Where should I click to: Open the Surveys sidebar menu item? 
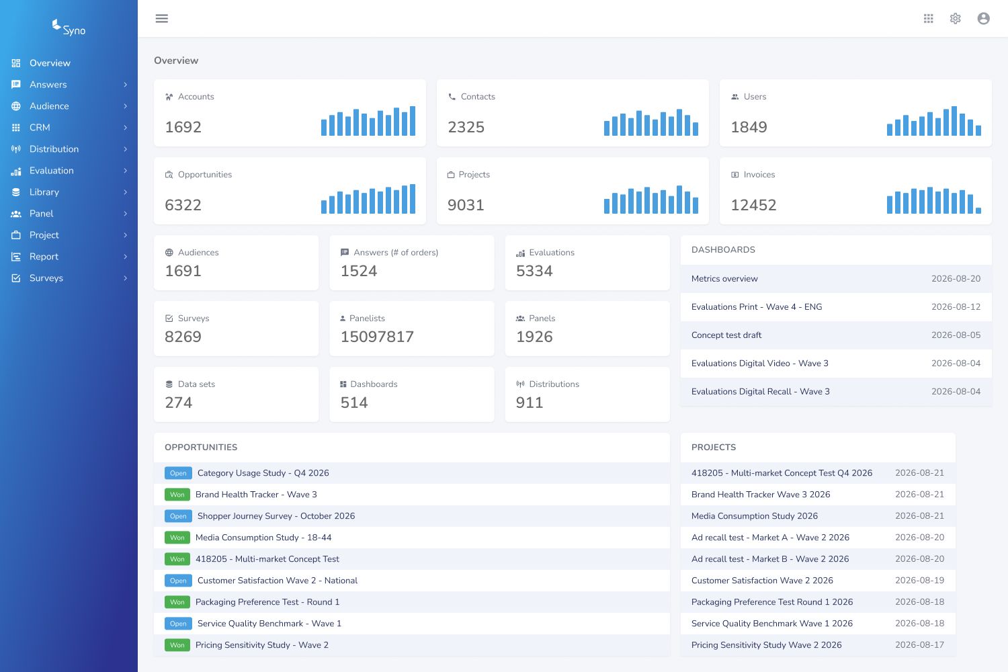click(x=69, y=278)
